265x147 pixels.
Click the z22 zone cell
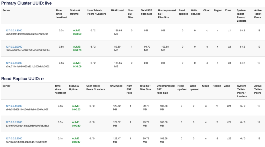229,122
